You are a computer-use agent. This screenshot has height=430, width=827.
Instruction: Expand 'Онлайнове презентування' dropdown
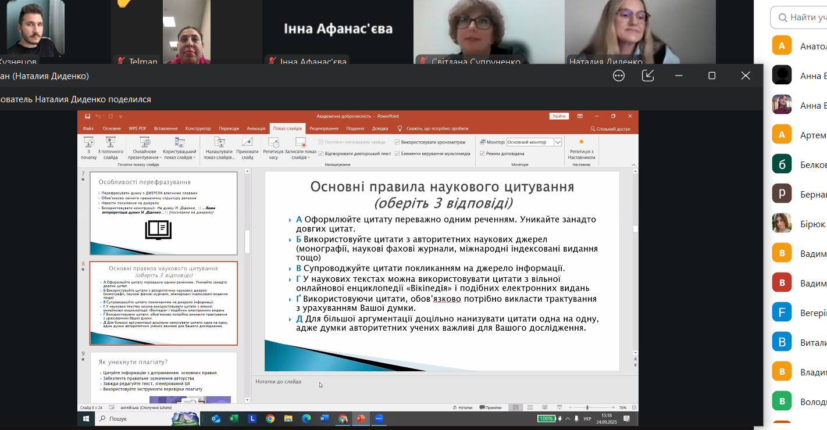click(144, 157)
